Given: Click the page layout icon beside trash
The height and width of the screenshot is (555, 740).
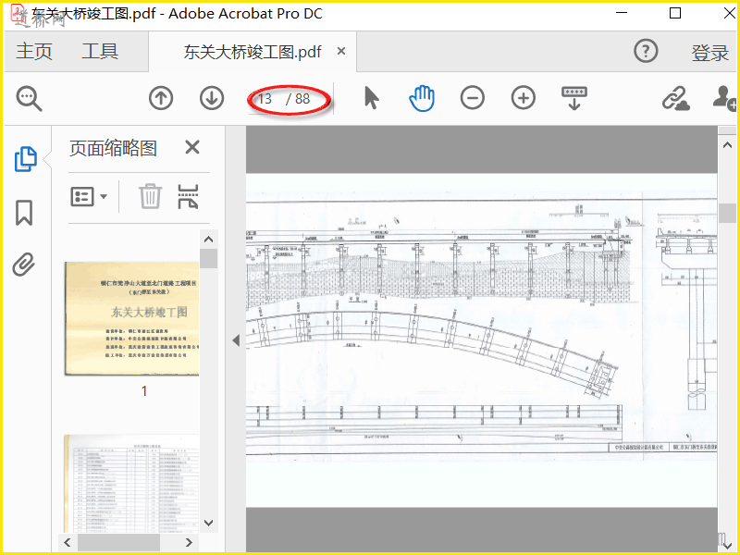Looking at the screenshot, I should click(x=188, y=197).
